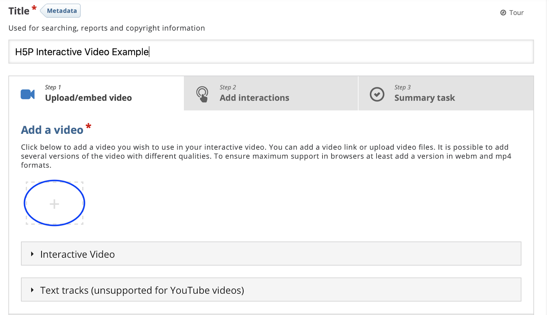
Task: Focus the title field with 'H5P Interactive Video Example'
Action: click(271, 52)
